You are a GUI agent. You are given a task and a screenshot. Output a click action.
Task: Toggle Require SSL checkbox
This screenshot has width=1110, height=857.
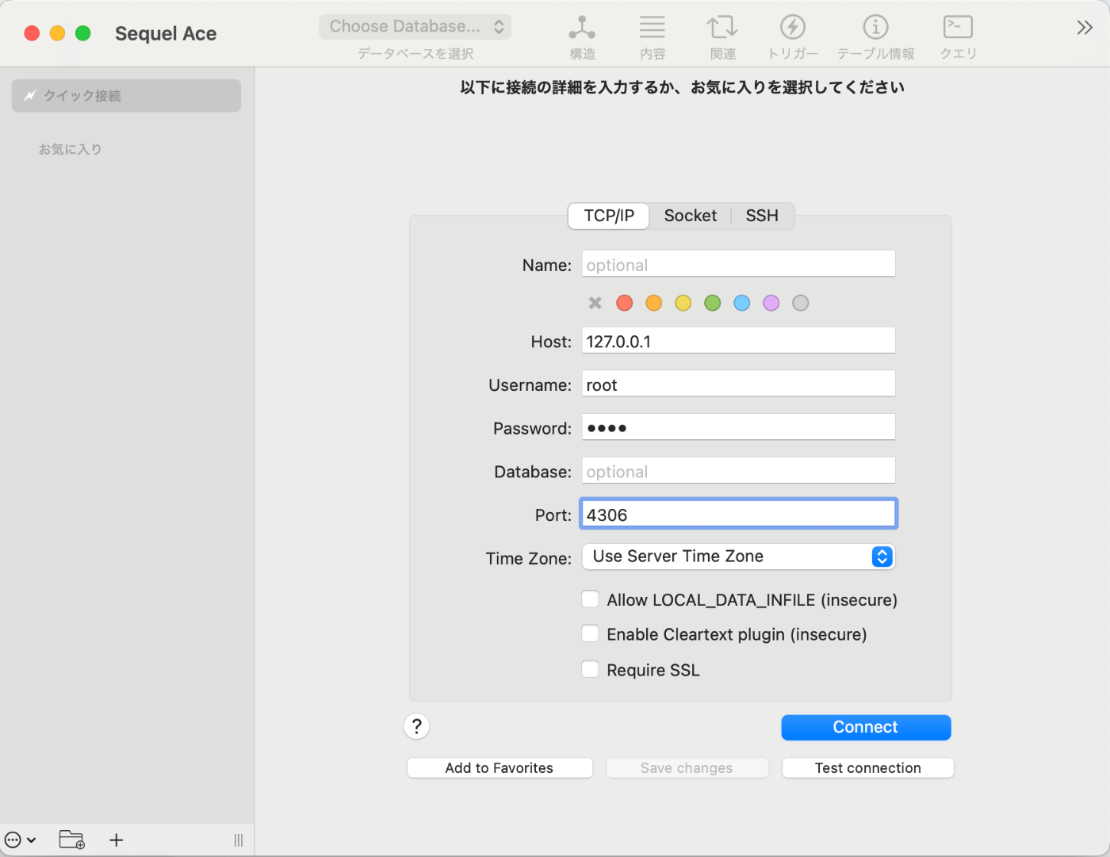[x=590, y=669]
